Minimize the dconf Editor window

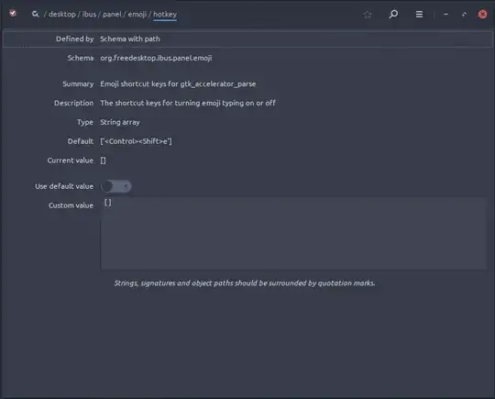(x=445, y=14)
